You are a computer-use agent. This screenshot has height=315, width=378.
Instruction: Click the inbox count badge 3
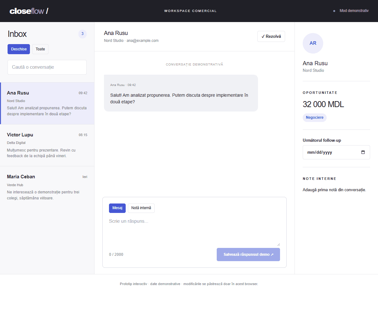pos(83,34)
